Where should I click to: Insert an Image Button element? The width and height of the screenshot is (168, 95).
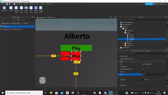[36, 9]
